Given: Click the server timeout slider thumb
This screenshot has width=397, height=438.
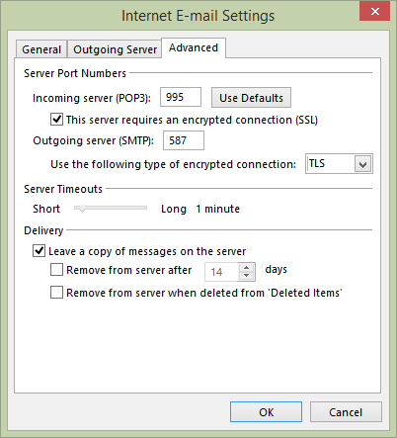Looking at the screenshot, I should [x=82, y=209].
